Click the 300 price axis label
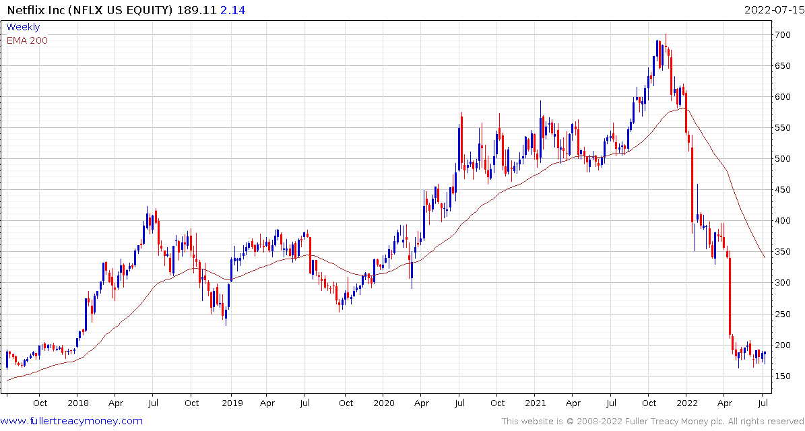The height and width of the screenshot is (431, 805). pos(784,284)
